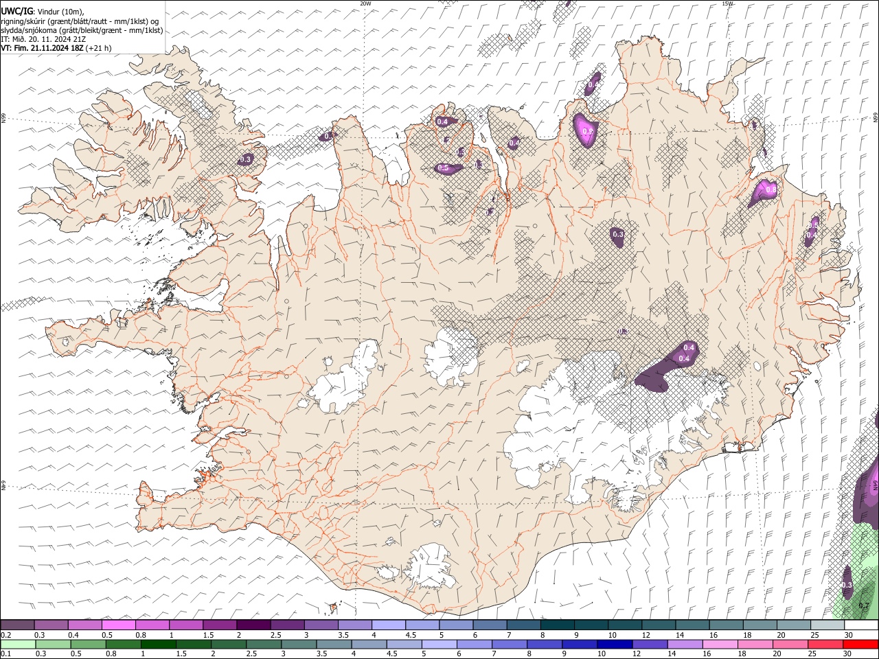Select the white swatch at snow value 30
This screenshot has width=879, height=659.
(861, 625)
